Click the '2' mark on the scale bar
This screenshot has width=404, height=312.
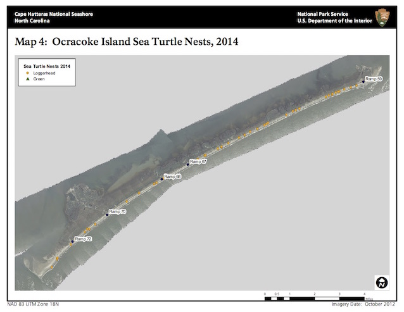[x=315, y=294]
